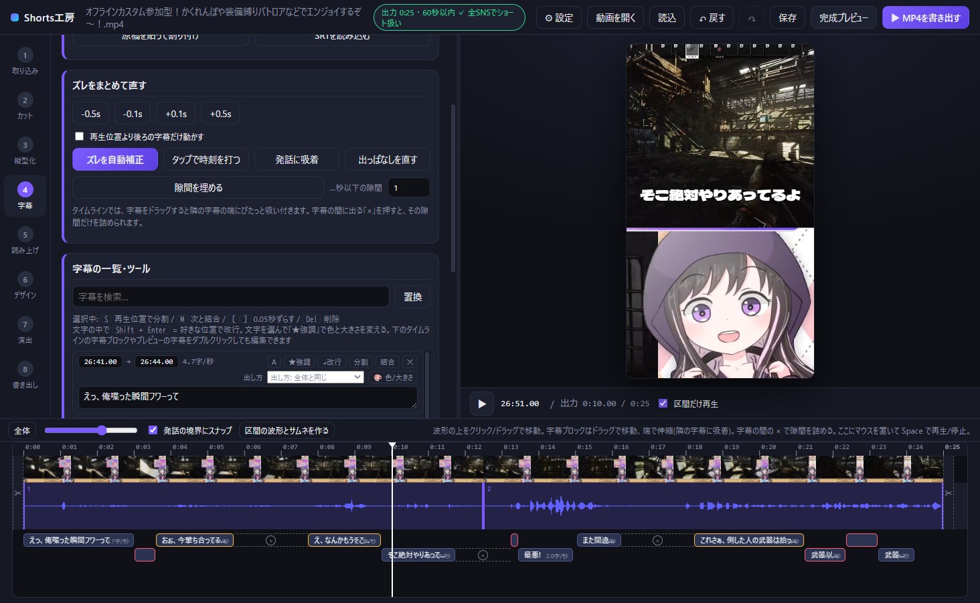The height and width of the screenshot is (603, 980).
Task: Shift subtitles by +0.1s
Action: click(176, 114)
